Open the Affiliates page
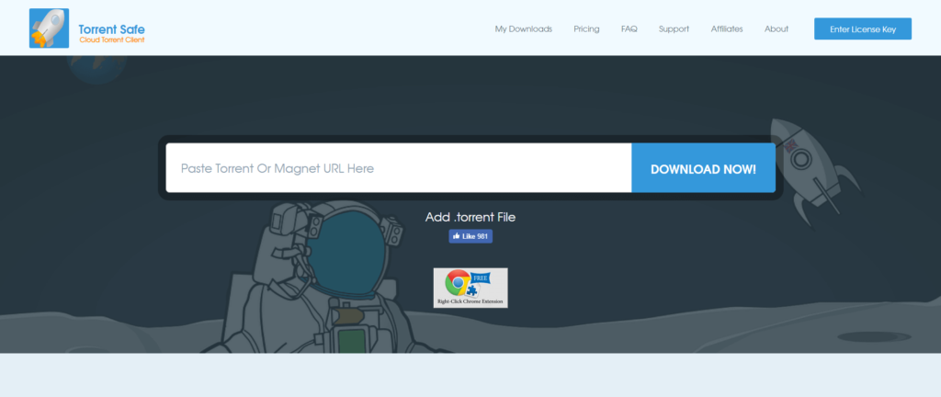Viewport: 941px width, 397px height. (727, 28)
